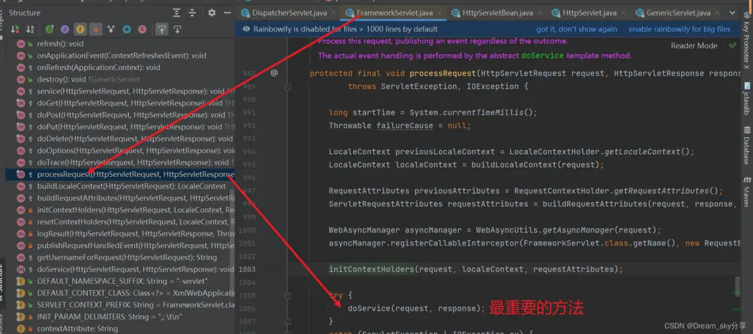Click method icon beside doTrace item
Viewport: 753px width, 334px height.
(21, 163)
